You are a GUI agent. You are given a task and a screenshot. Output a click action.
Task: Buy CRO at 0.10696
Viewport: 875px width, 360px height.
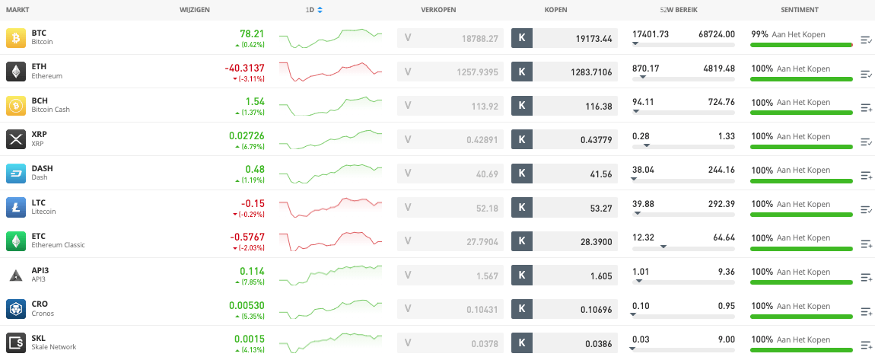click(x=564, y=309)
